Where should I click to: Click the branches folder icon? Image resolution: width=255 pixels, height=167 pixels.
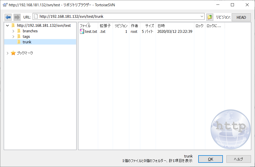point(19,31)
